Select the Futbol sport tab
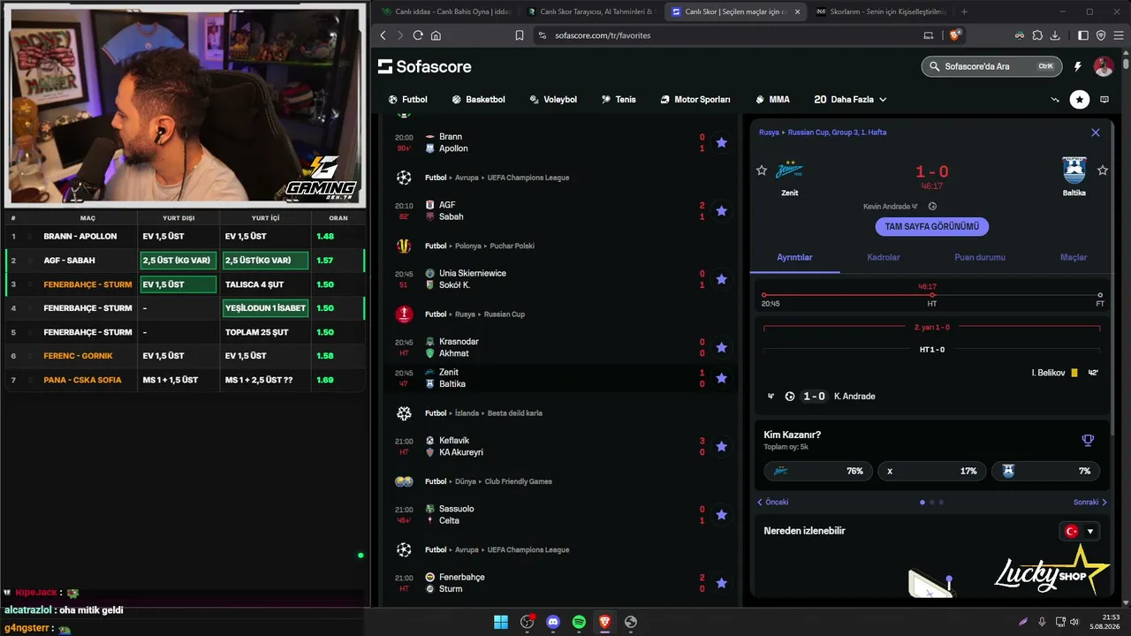The image size is (1131, 636). 407,100
